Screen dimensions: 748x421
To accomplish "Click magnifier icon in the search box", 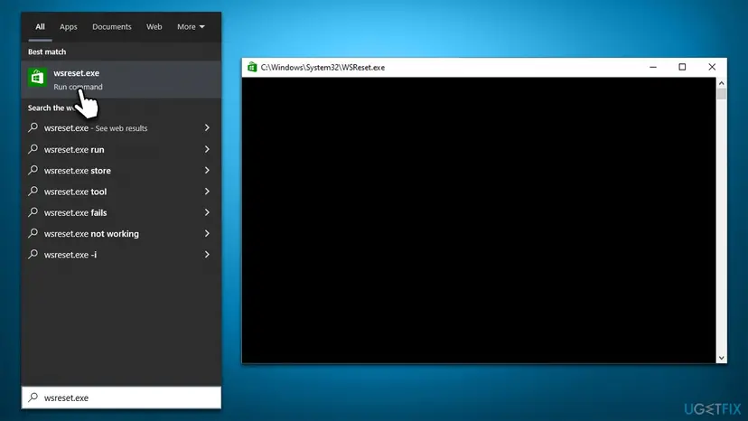I will click(33, 398).
